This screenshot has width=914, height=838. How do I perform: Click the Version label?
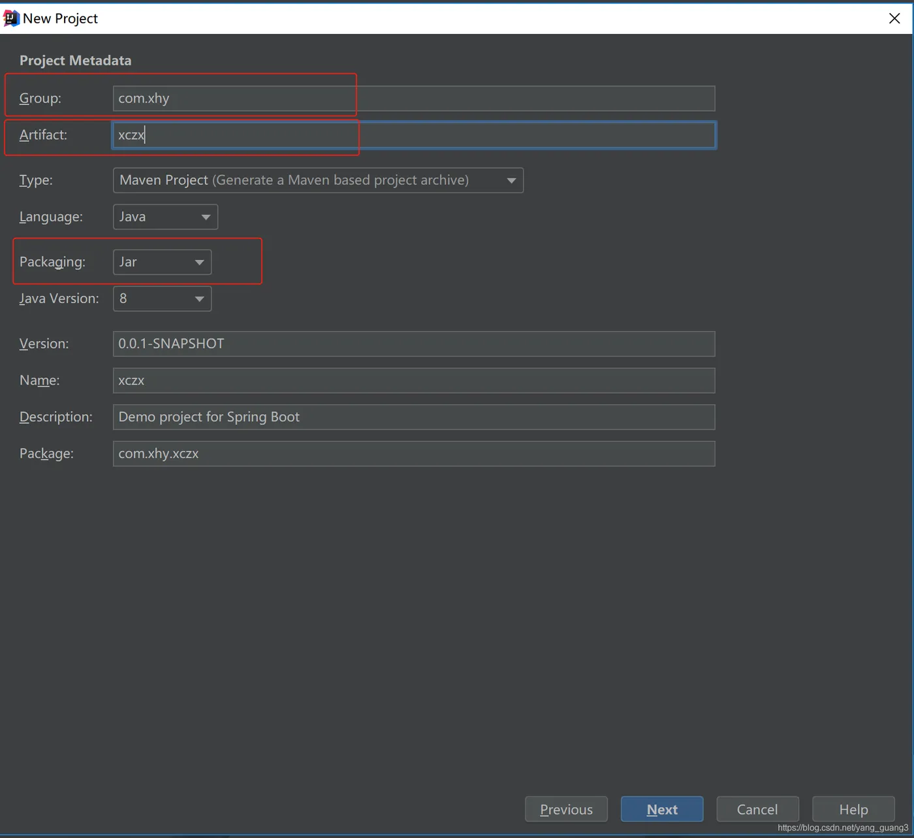[x=44, y=343]
